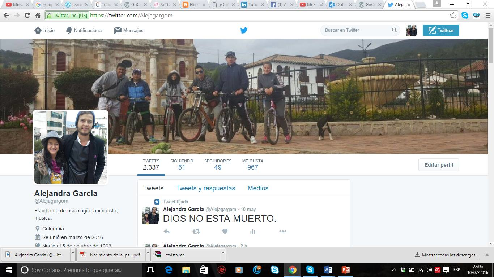This screenshot has height=277, width=494.
Task: Open the action center notifications icon
Action: pyautogui.click(x=446, y=270)
